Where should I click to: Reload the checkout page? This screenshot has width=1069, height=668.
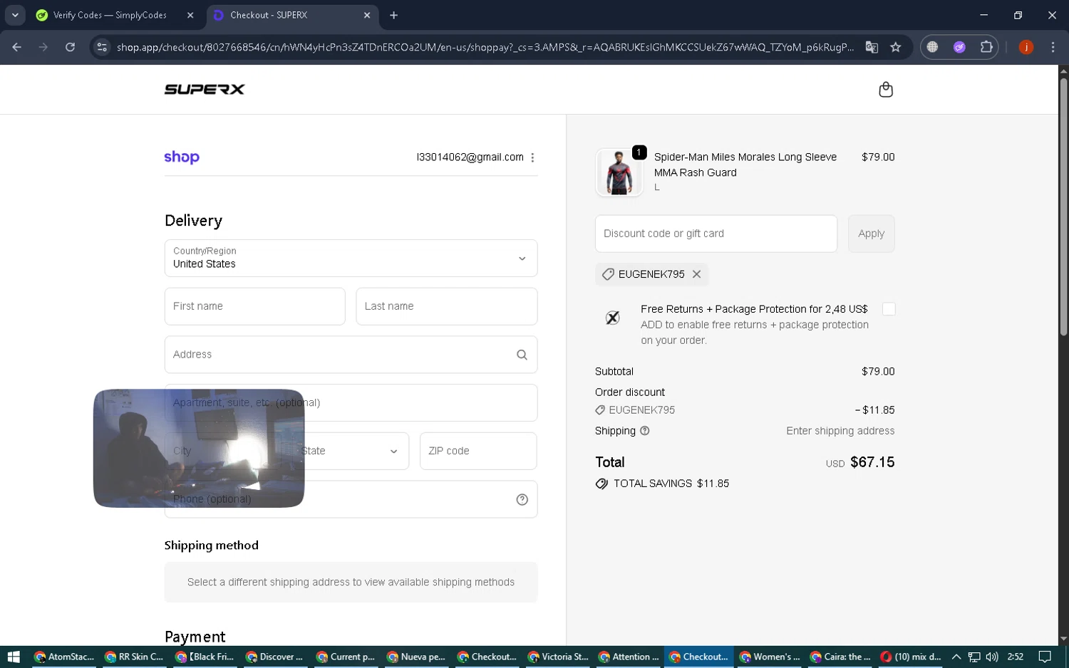click(x=70, y=47)
